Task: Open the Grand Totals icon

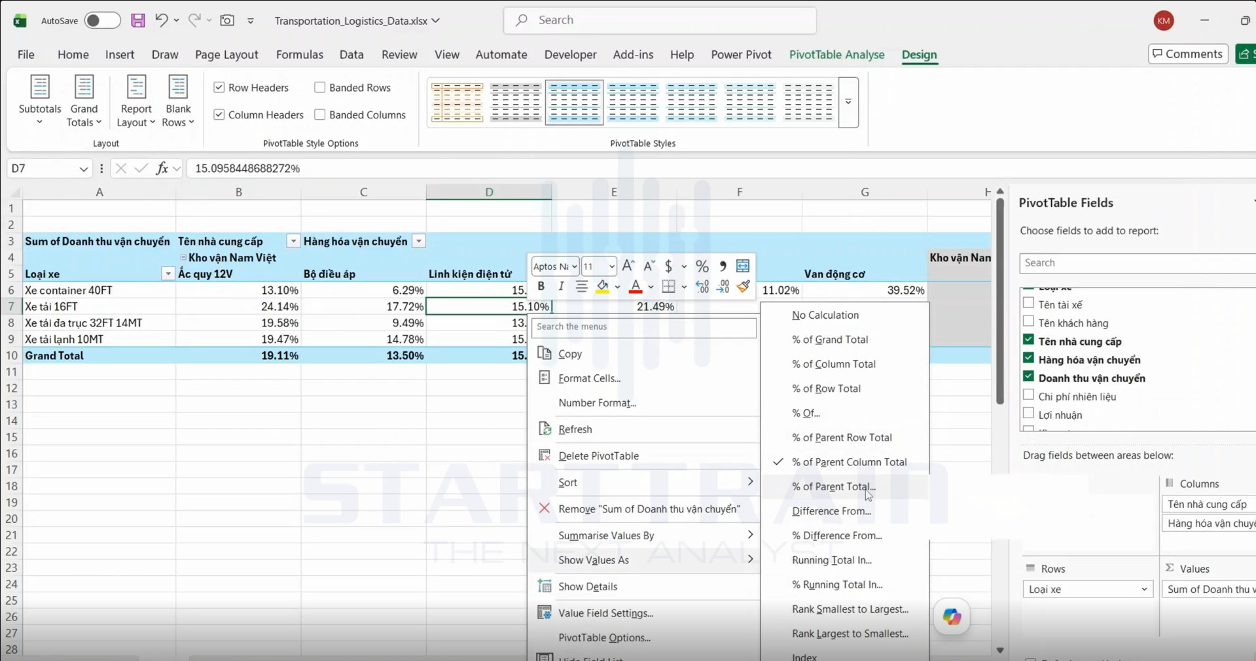Action: [84, 100]
